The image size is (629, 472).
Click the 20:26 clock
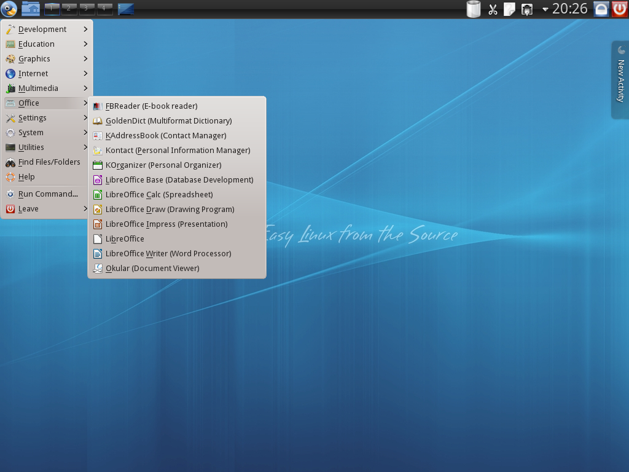pyautogui.click(x=569, y=9)
